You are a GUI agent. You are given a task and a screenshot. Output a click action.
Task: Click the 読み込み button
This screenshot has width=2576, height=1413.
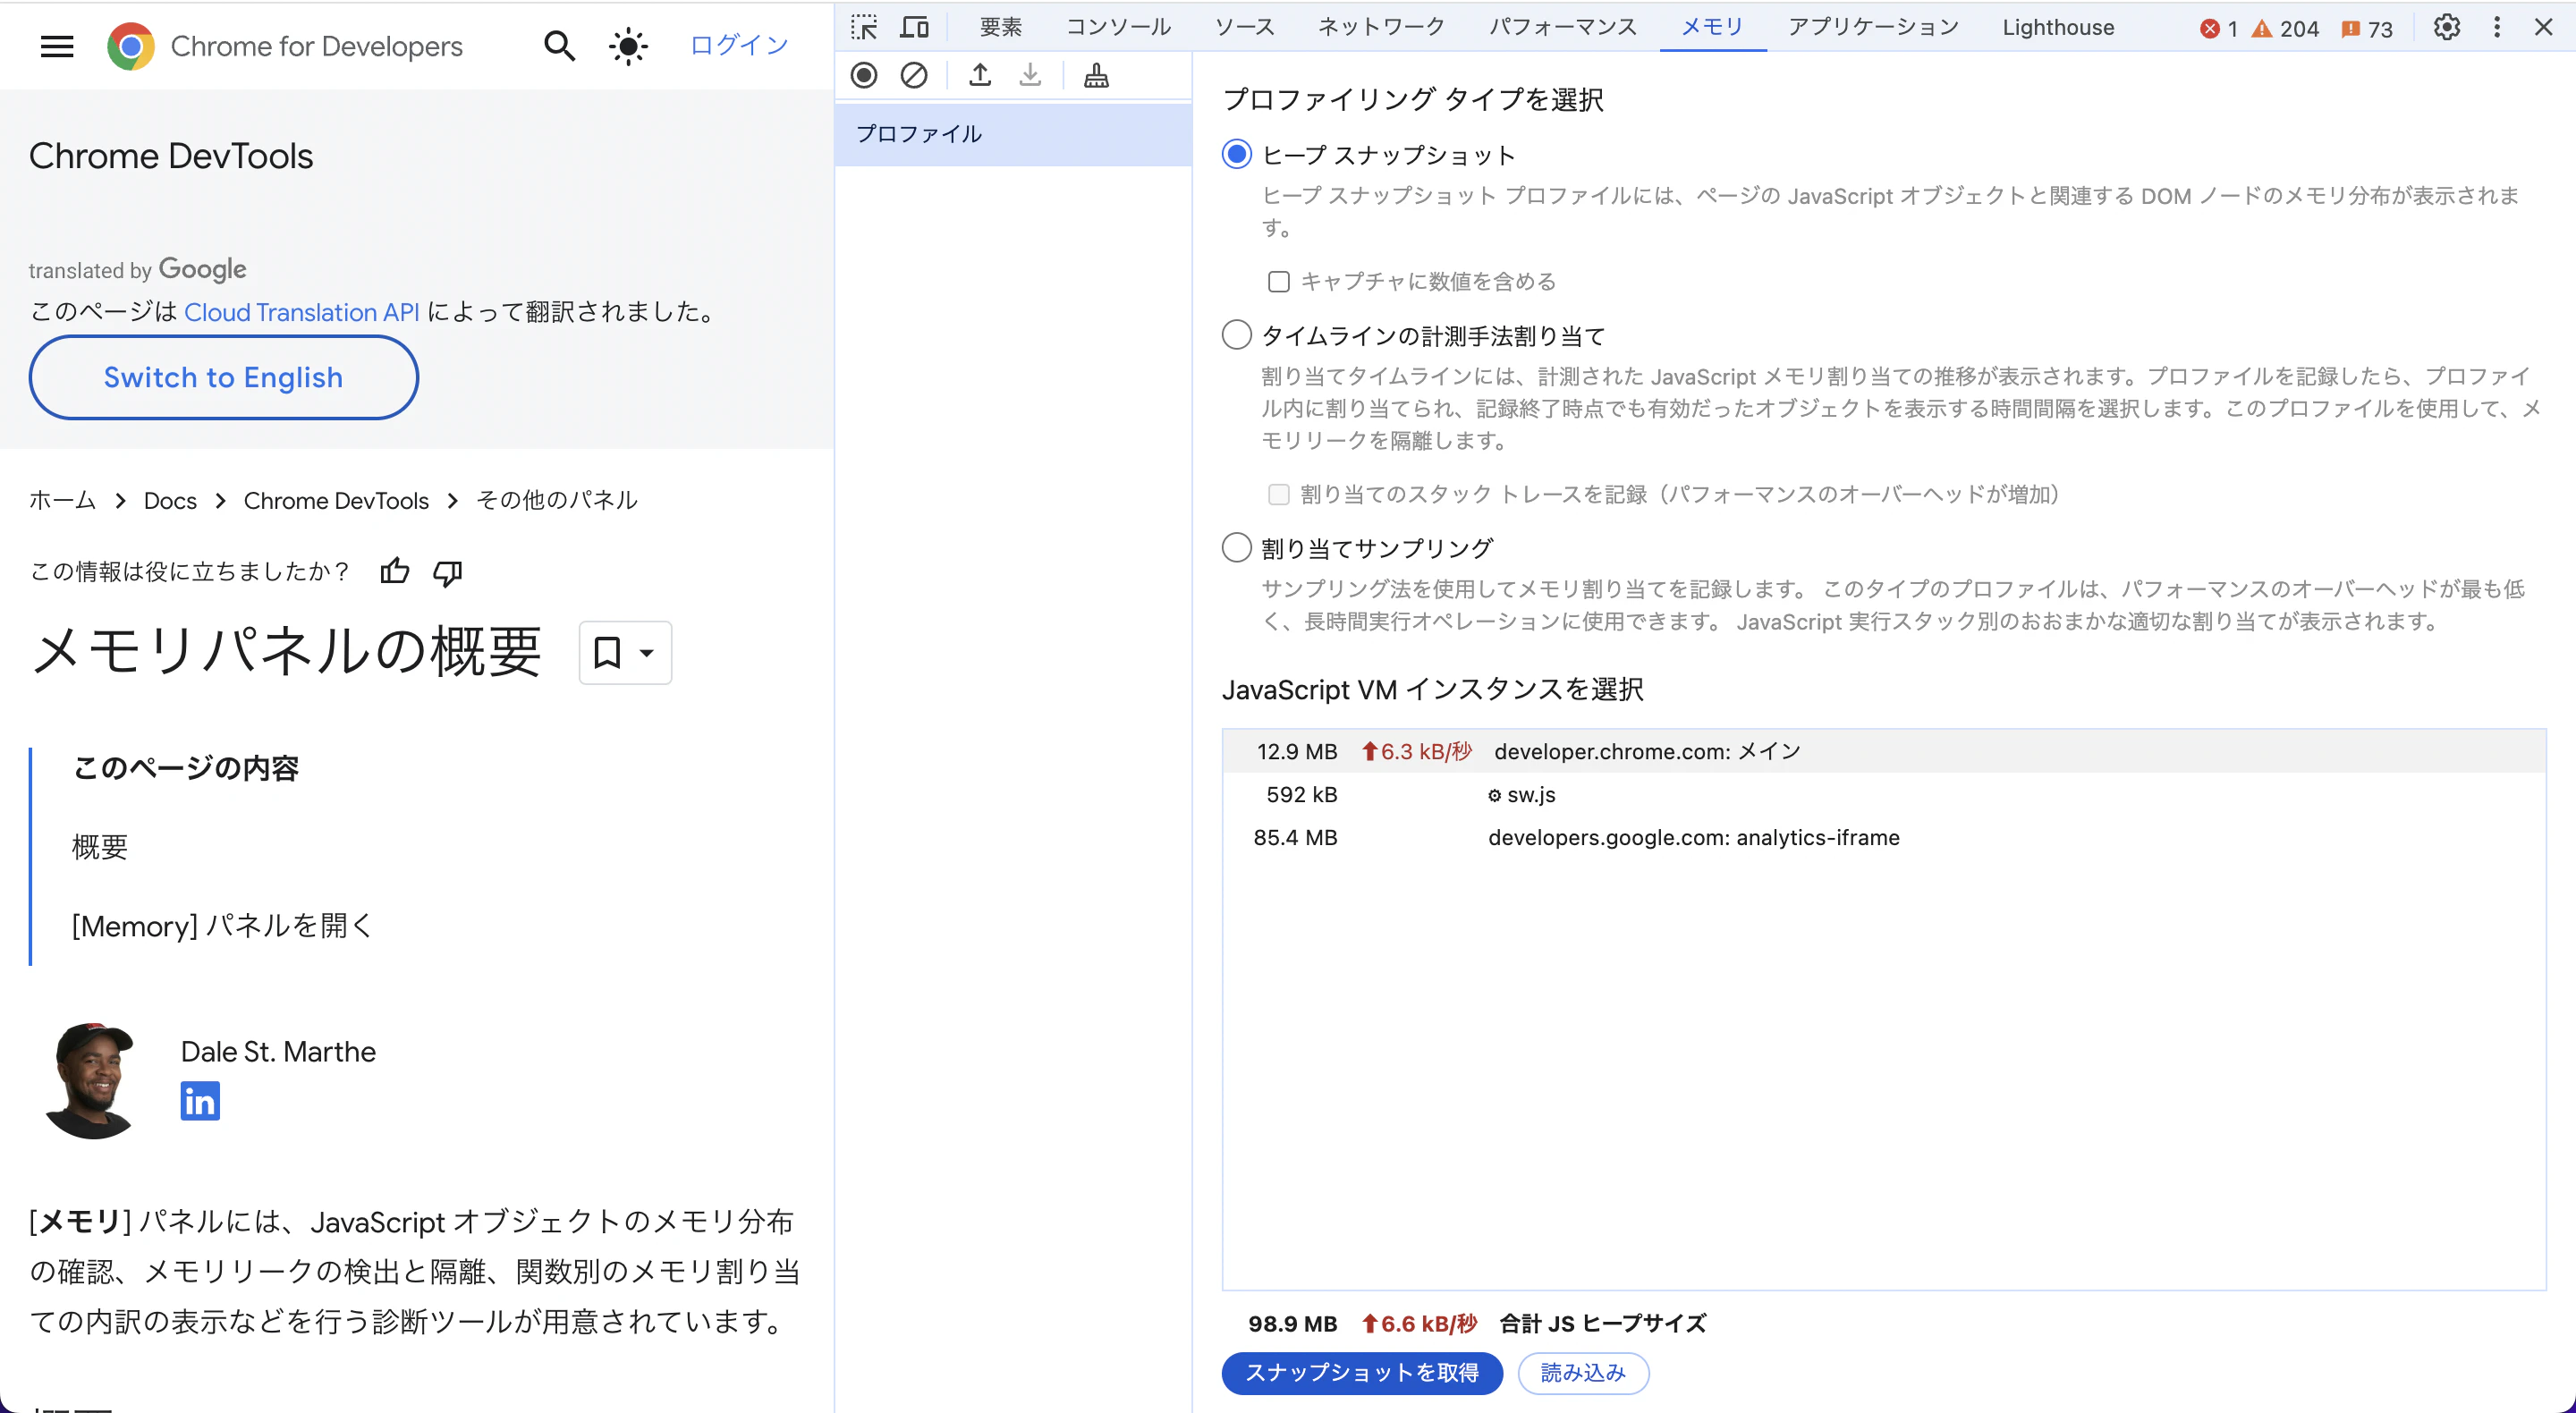point(1583,1373)
